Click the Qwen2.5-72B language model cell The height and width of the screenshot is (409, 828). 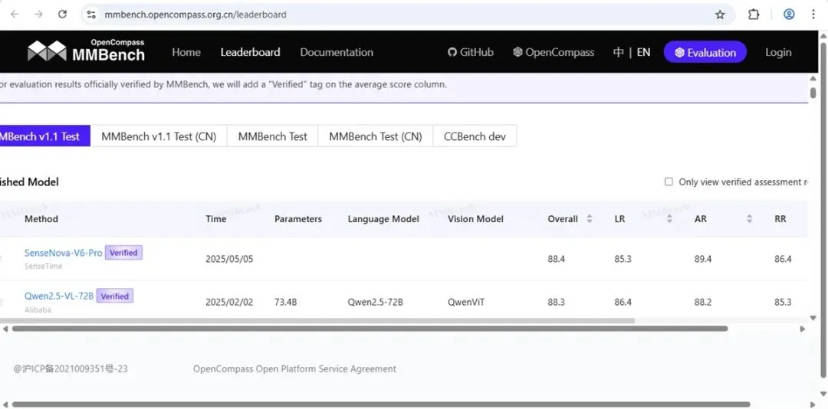click(x=376, y=303)
